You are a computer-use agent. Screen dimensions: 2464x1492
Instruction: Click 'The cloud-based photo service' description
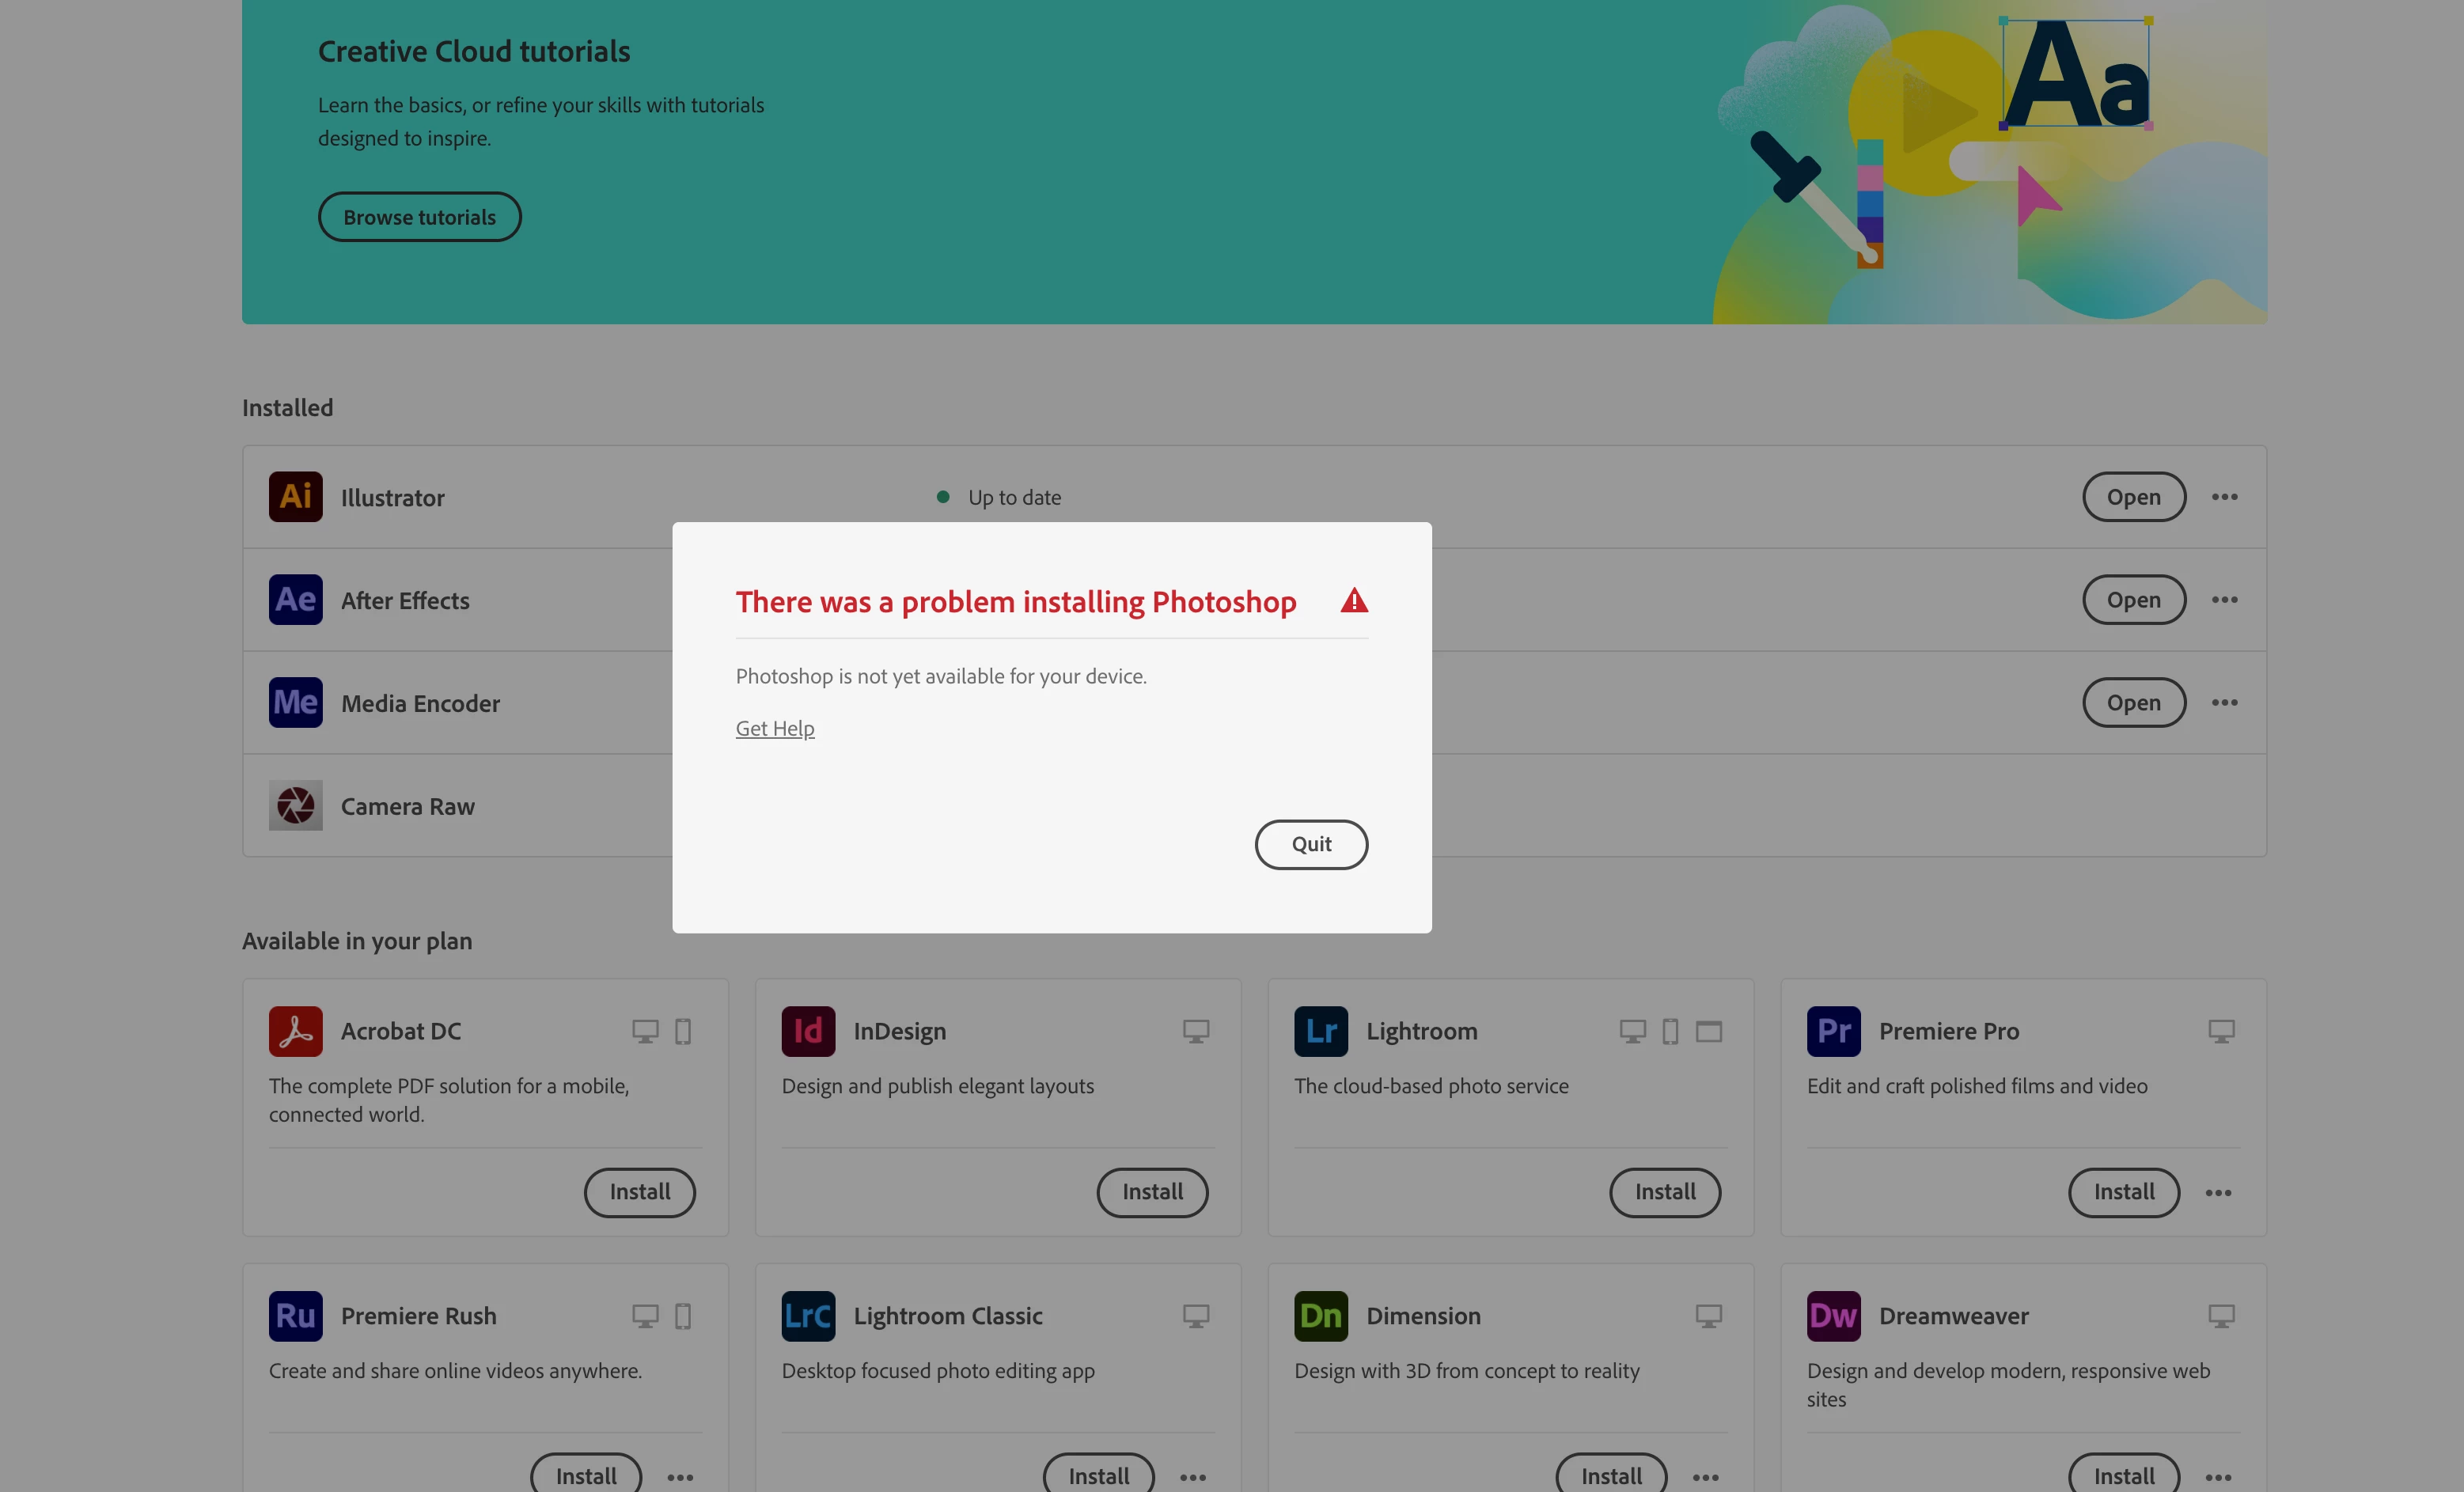click(x=1431, y=1086)
